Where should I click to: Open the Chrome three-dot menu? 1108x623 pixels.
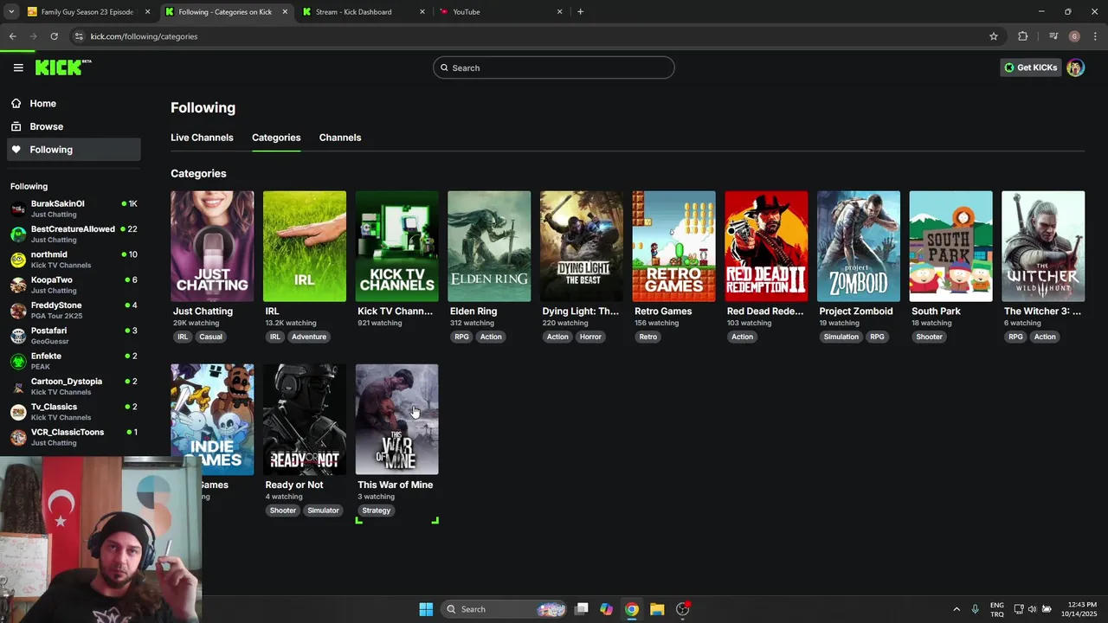(x=1096, y=36)
